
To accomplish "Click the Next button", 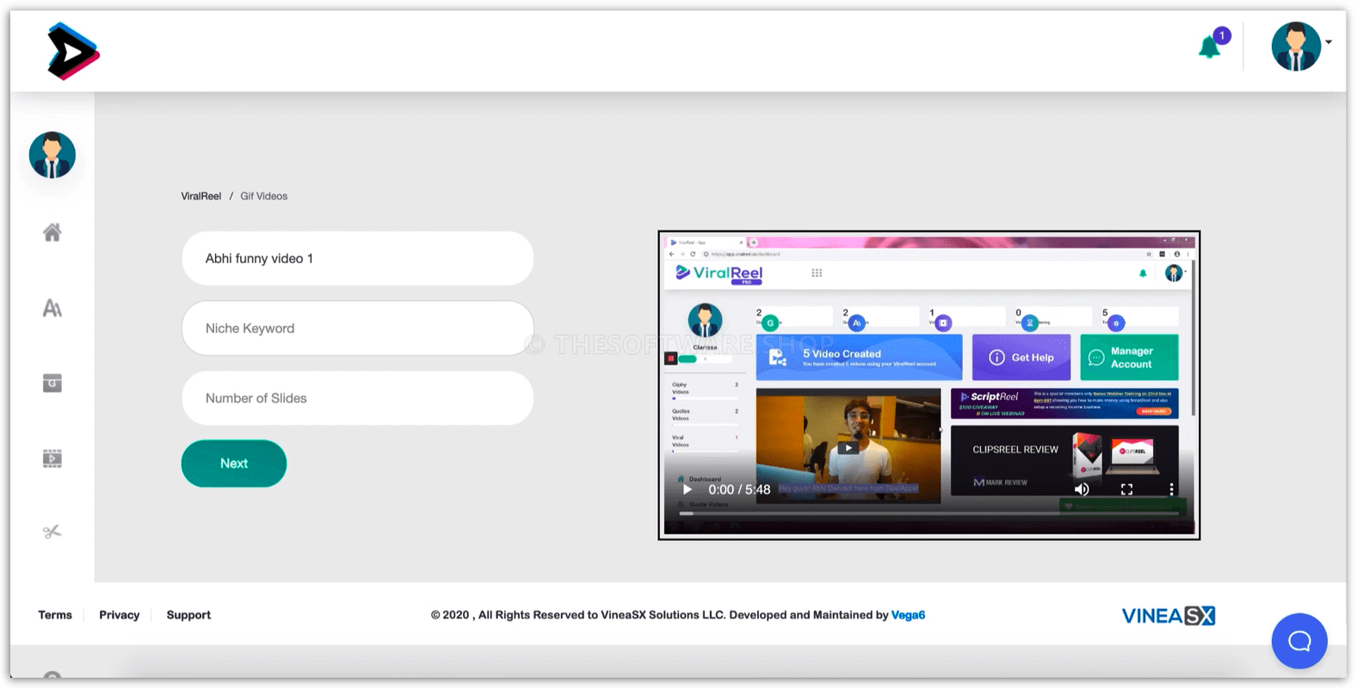I will click(x=234, y=464).
